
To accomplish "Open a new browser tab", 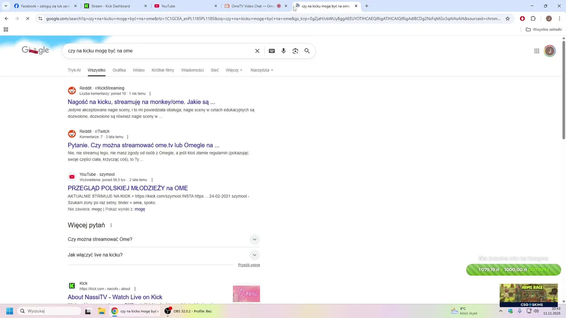I will click(x=367, y=6).
